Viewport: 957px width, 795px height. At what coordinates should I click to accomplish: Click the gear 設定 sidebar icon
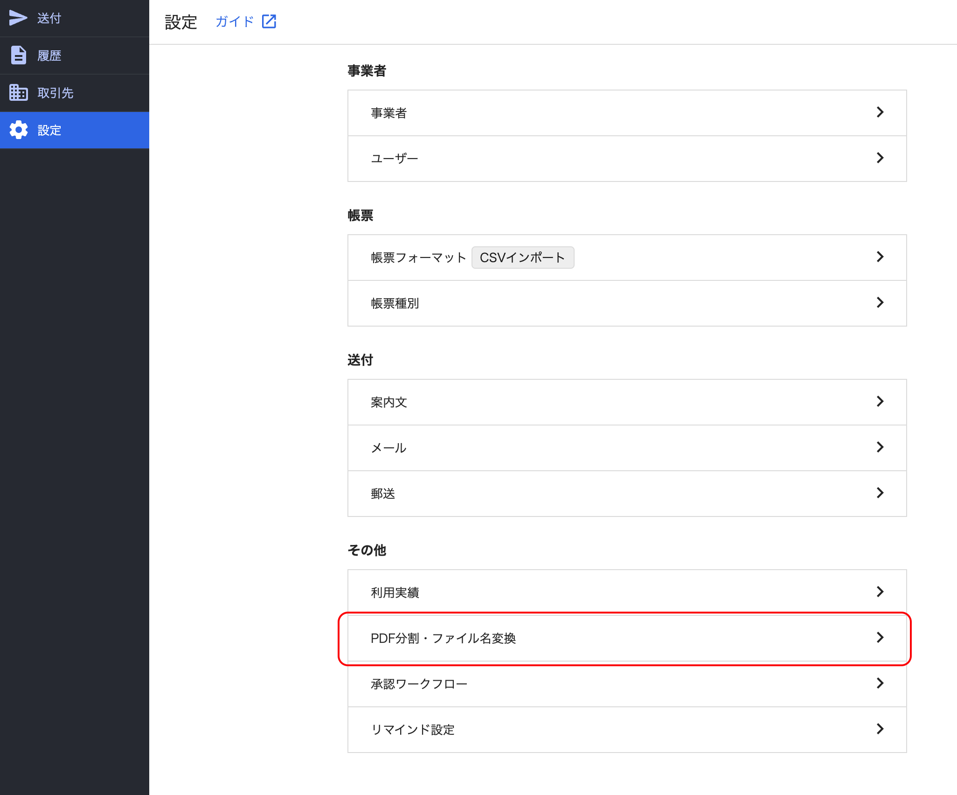pyautogui.click(x=18, y=130)
